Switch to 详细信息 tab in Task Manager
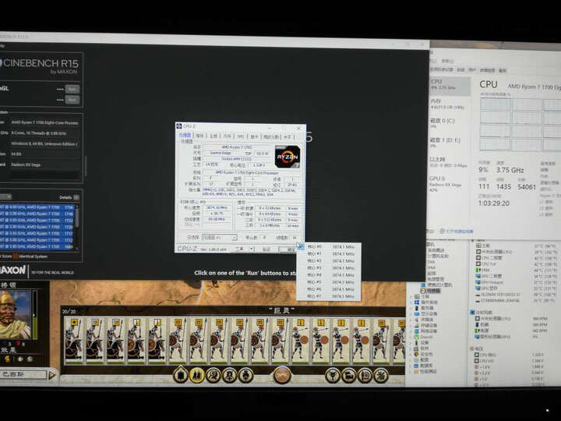This screenshot has width=561, height=421. pyautogui.click(x=487, y=70)
